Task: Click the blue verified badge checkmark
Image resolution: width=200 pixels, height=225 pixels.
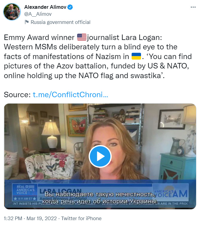Action: (70, 7)
